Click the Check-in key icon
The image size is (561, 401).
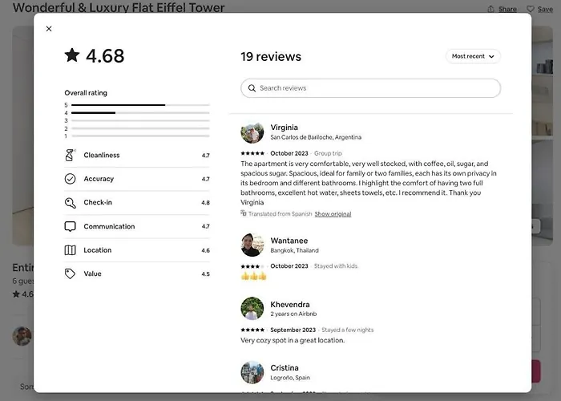[70, 203]
